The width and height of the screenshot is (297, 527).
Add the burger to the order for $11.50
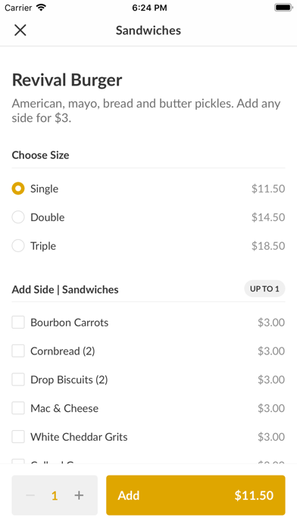click(x=195, y=495)
